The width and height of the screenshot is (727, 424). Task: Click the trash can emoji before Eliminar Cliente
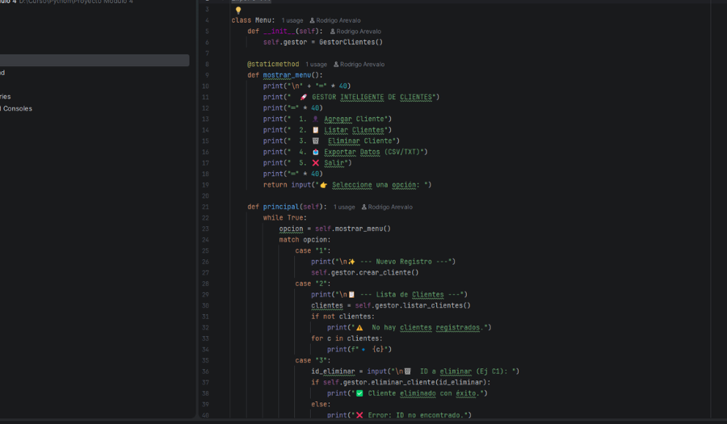point(315,141)
